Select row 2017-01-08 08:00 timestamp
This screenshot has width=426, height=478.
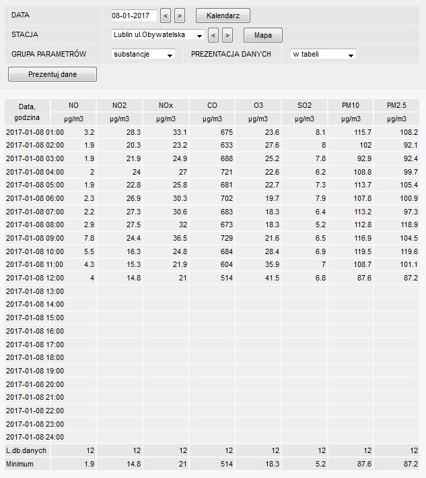point(35,225)
